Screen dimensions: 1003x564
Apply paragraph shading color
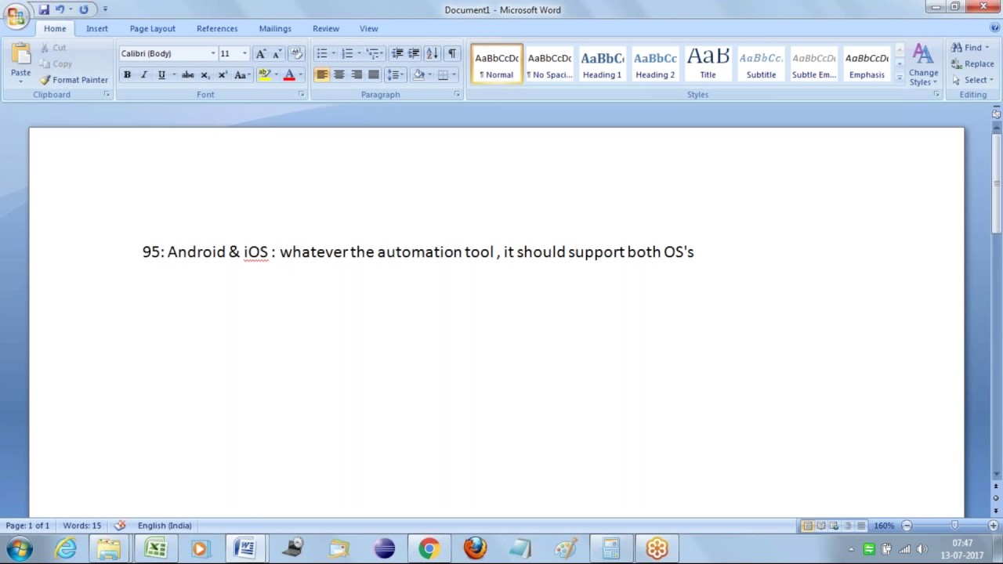tap(418, 74)
